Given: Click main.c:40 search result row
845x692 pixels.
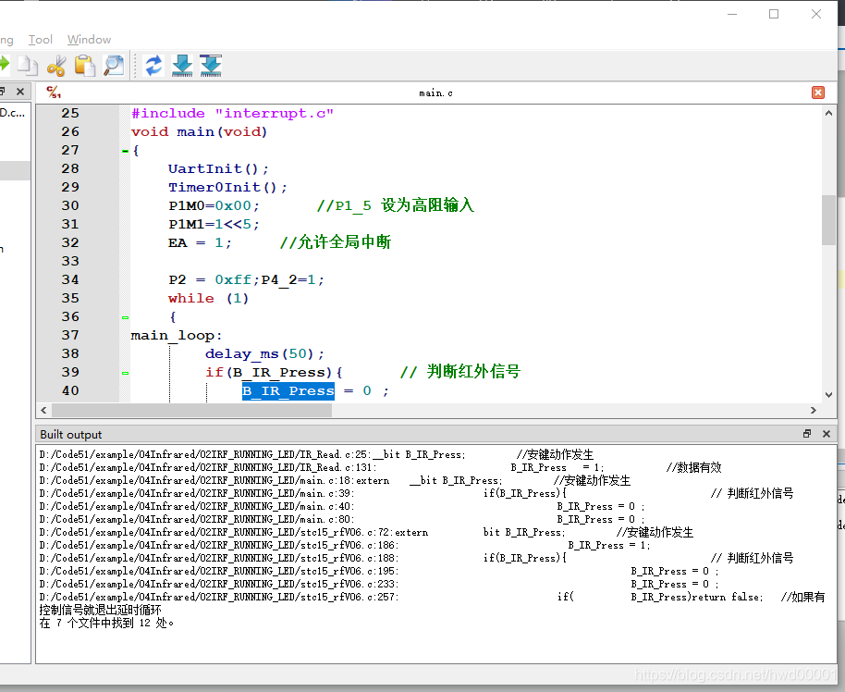Looking at the screenshot, I should pyautogui.click(x=342, y=506).
